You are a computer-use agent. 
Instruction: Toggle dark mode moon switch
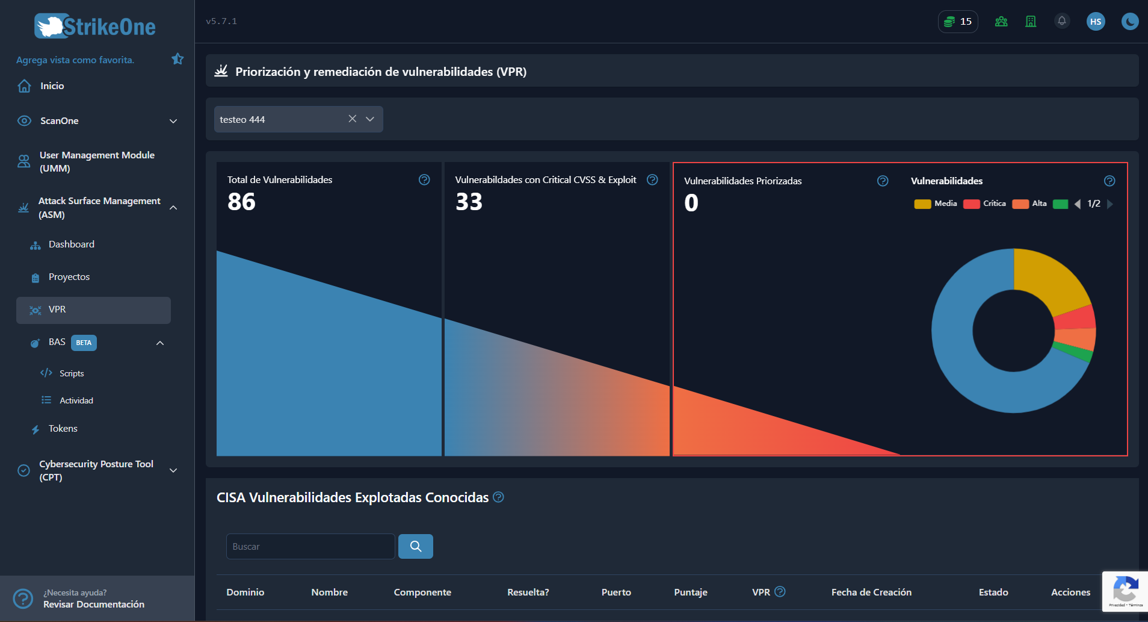[x=1130, y=22]
